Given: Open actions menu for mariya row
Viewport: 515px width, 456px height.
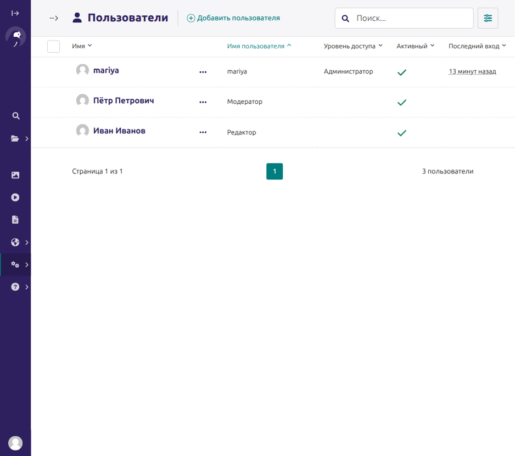Looking at the screenshot, I should (203, 72).
